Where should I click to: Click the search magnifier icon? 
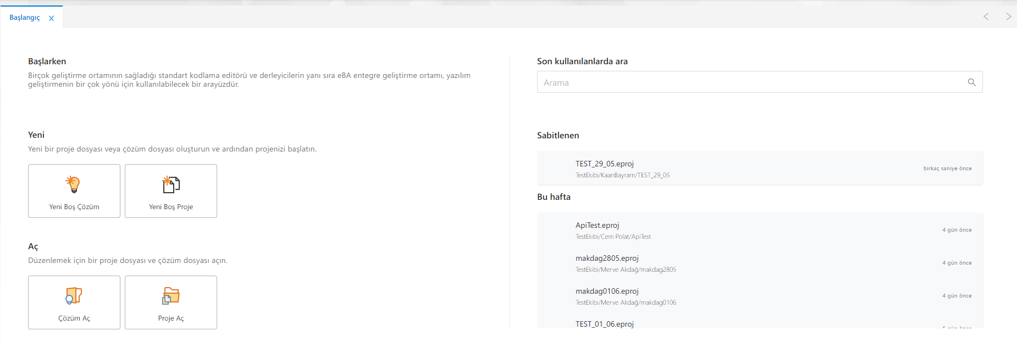972,82
